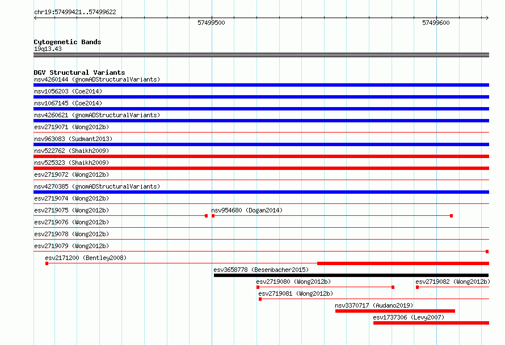Select the nsv1056203 (Coe2014) label
Image resolution: width=505 pixels, height=345 pixels.
click(68, 91)
